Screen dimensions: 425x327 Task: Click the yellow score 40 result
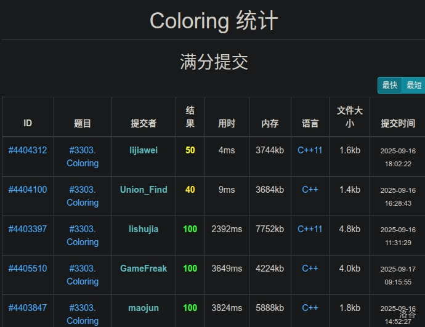pos(190,190)
